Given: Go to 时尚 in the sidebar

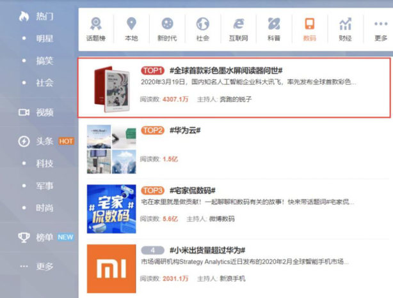Looking at the screenshot, I should pyautogui.click(x=45, y=208).
